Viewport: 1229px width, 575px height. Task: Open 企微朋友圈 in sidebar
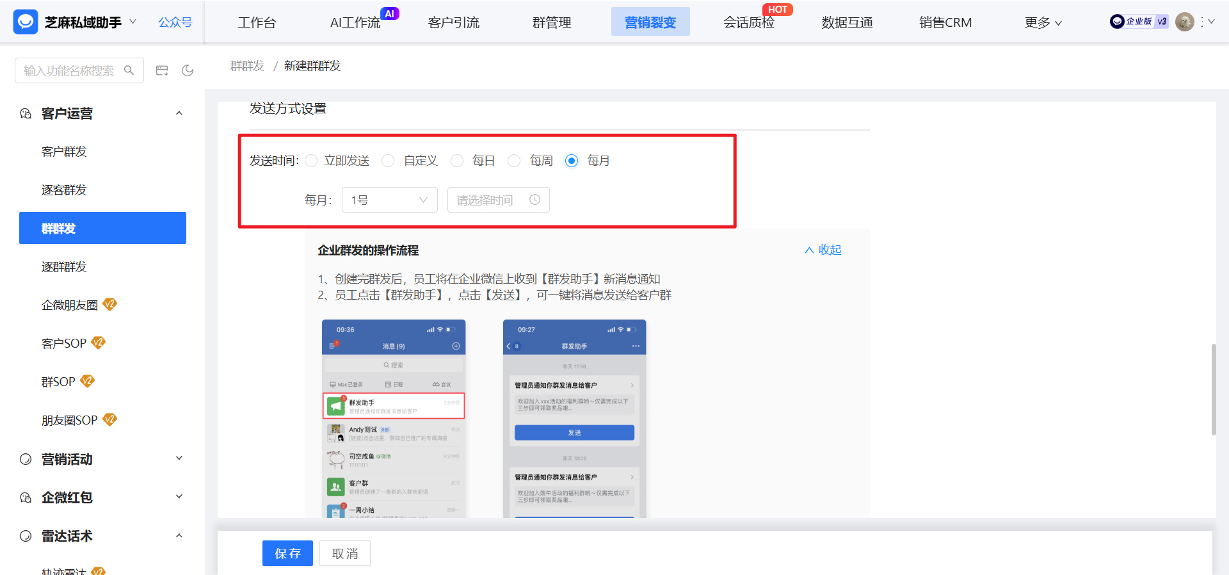point(70,305)
